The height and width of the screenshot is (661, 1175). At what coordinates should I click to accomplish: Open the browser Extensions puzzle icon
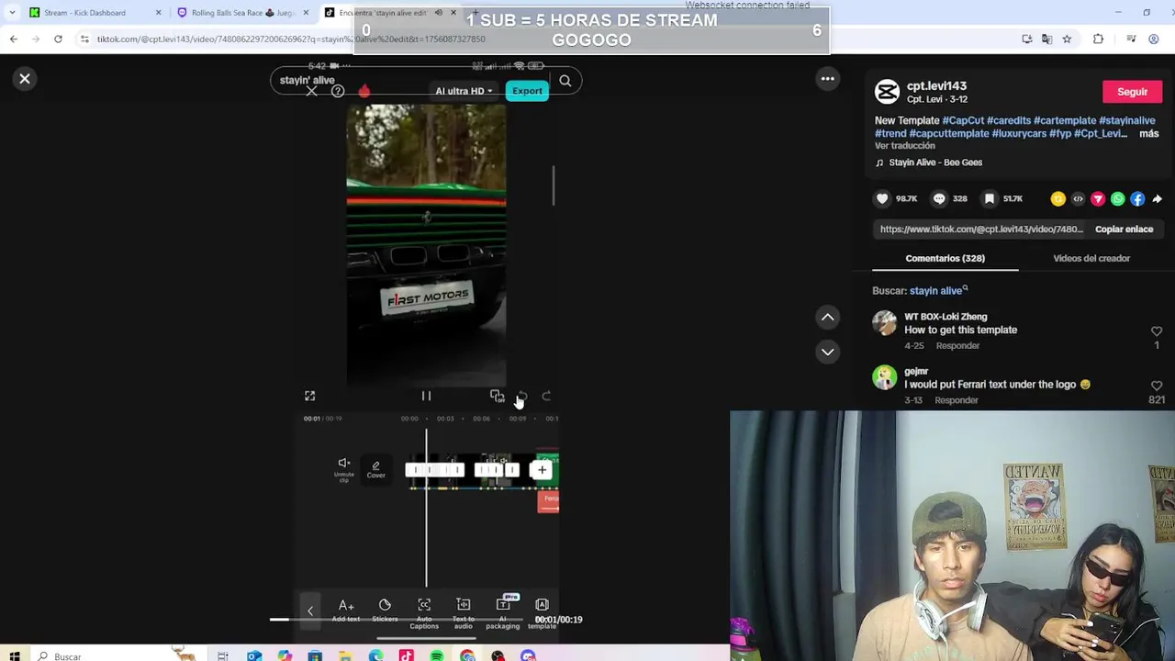(x=1098, y=39)
